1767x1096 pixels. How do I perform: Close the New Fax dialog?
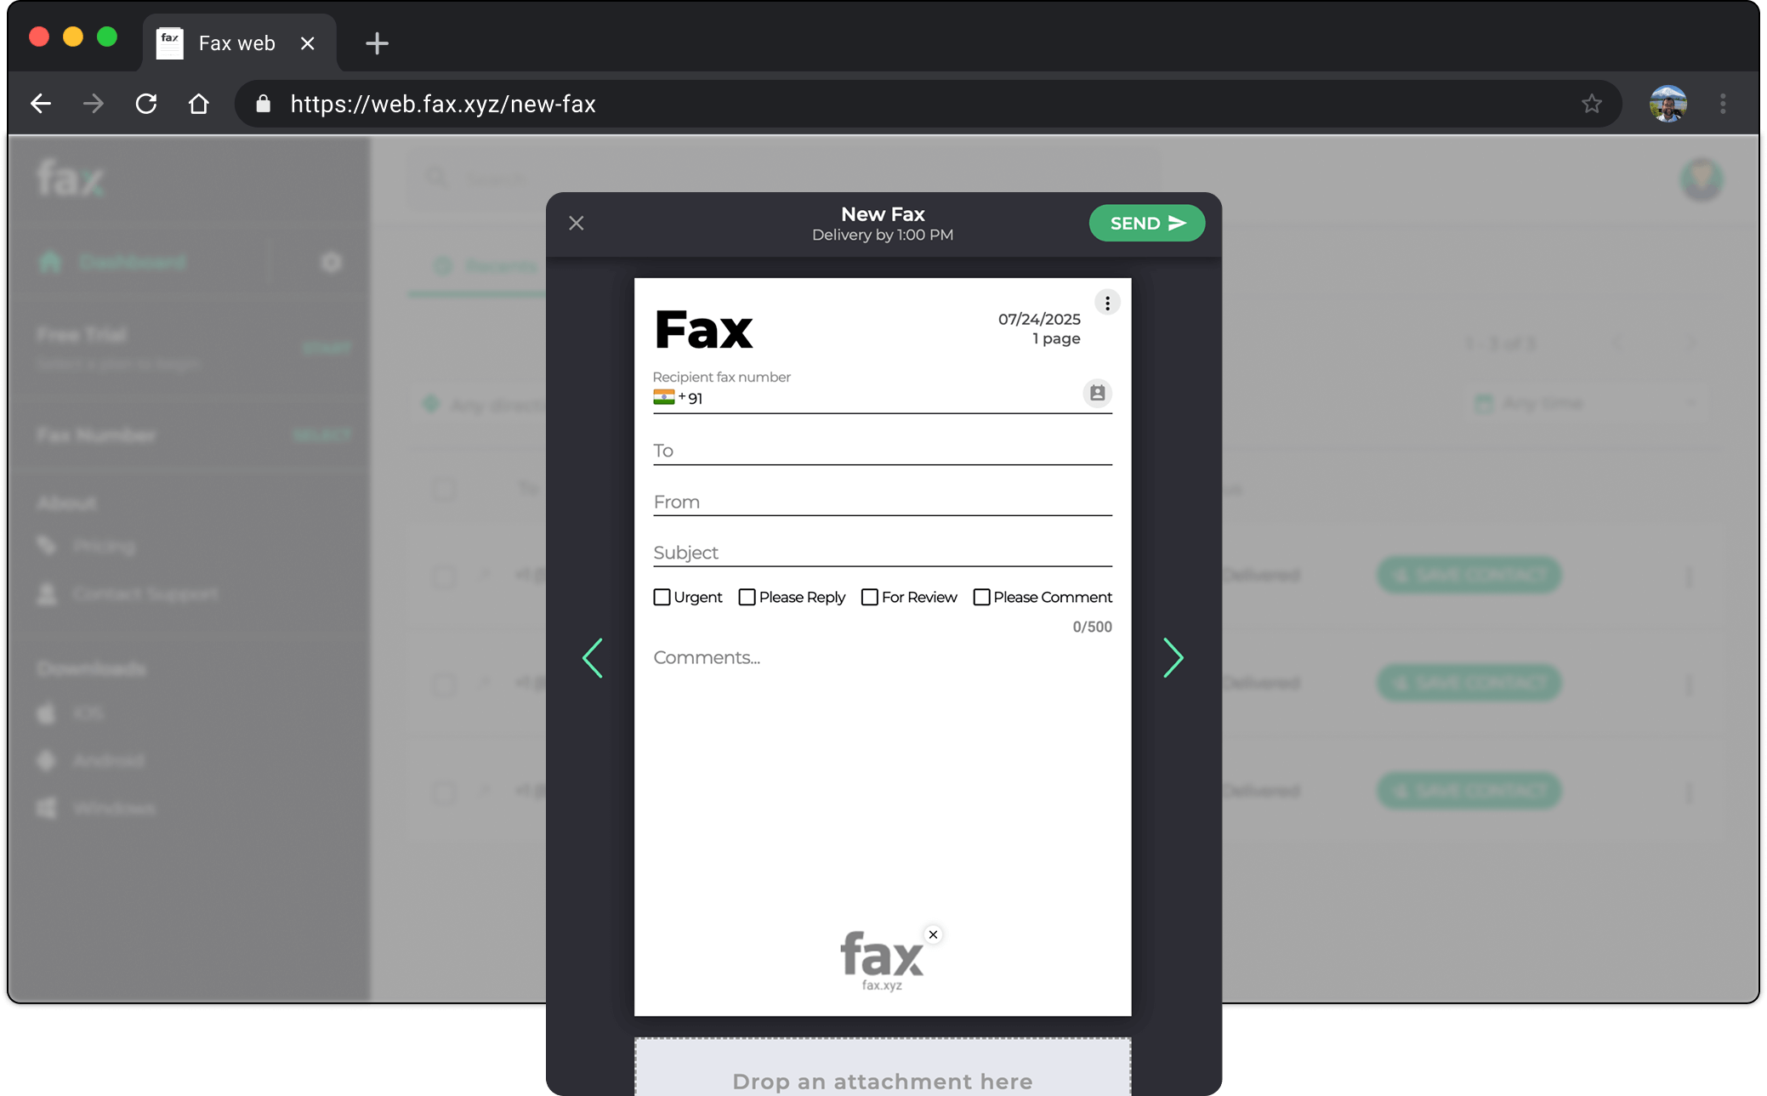tap(577, 223)
